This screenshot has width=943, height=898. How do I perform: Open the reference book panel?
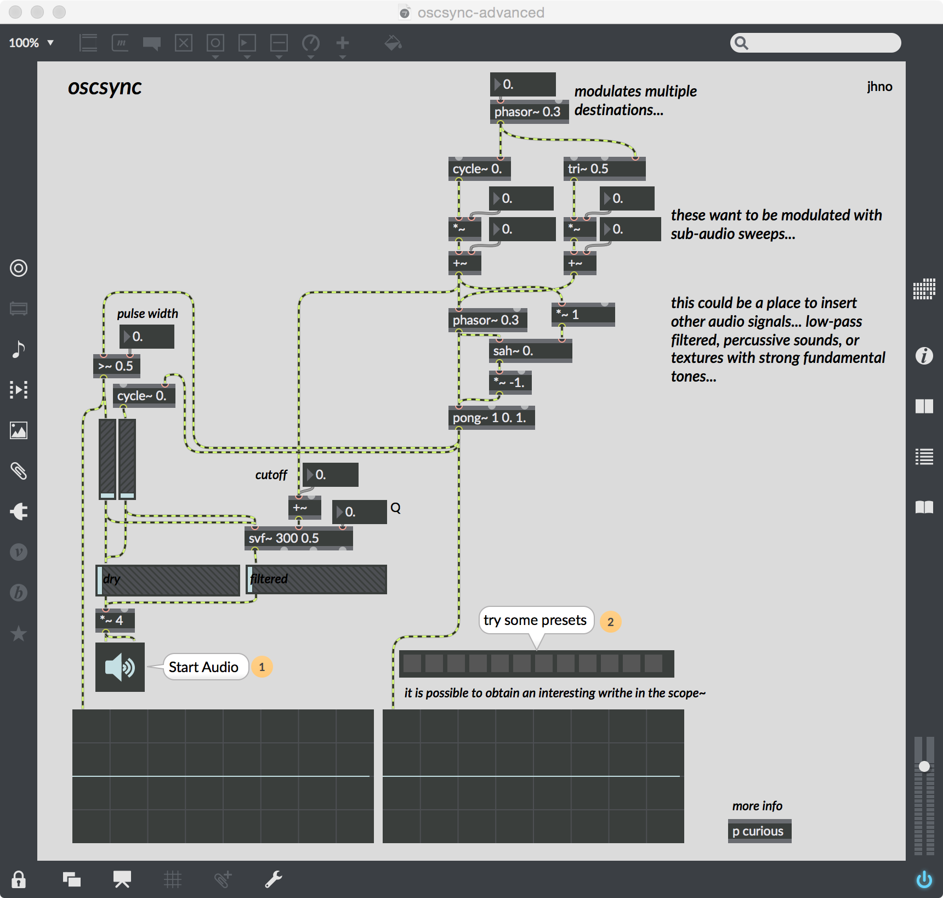pos(924,507)
